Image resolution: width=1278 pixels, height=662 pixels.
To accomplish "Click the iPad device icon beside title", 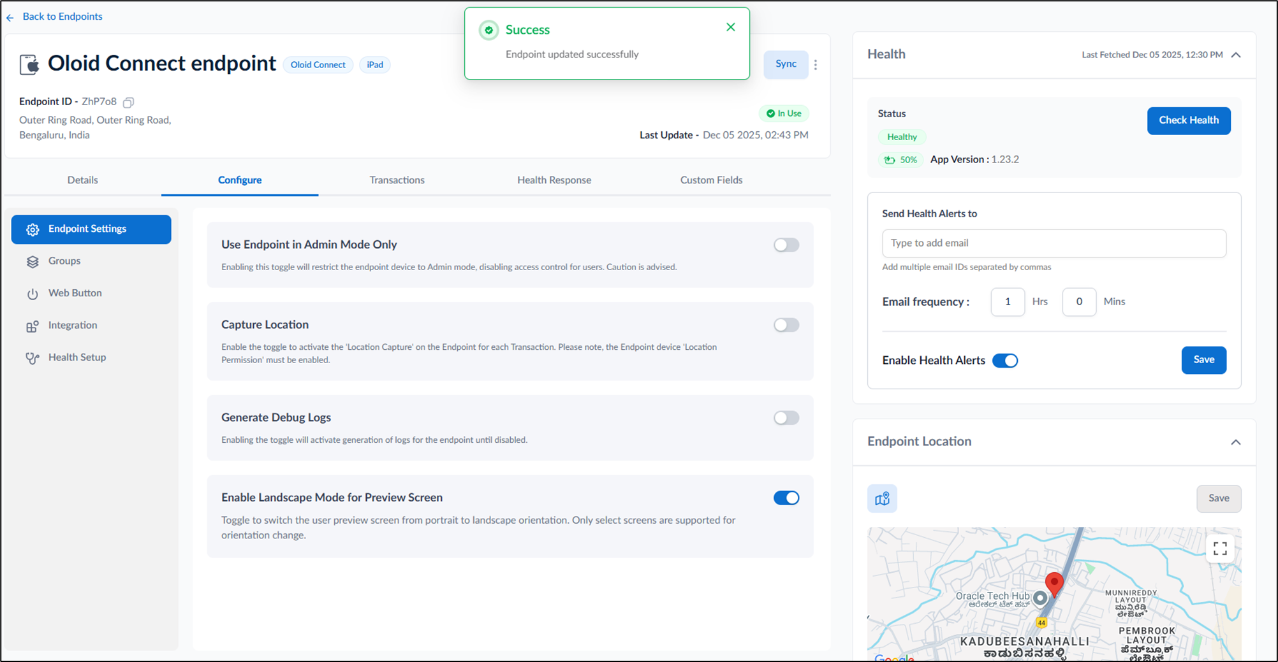I will point(29,64).
